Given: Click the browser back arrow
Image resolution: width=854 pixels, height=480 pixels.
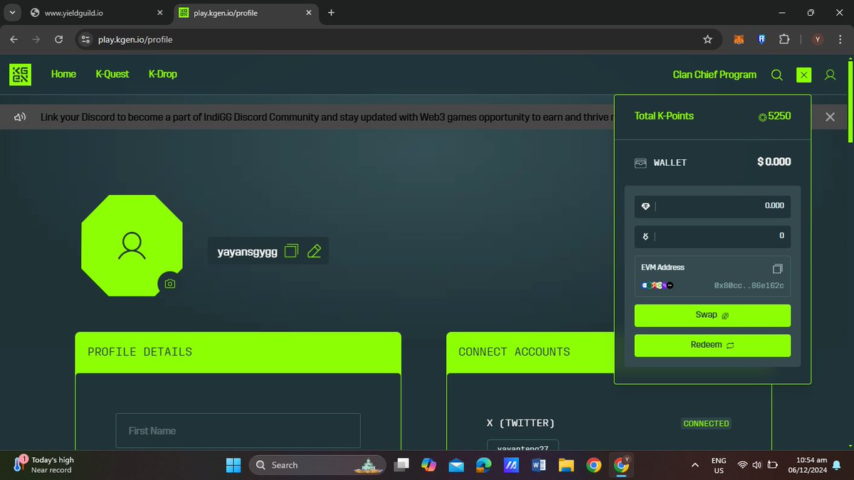Looking at the screenshot, I should click(14, 40).
